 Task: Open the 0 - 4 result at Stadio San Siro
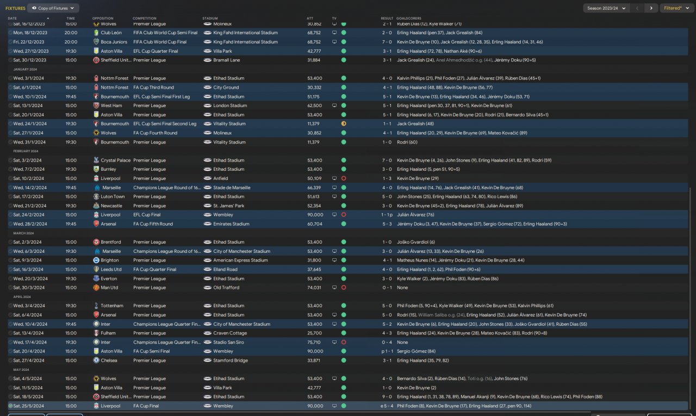pos(387,343)
